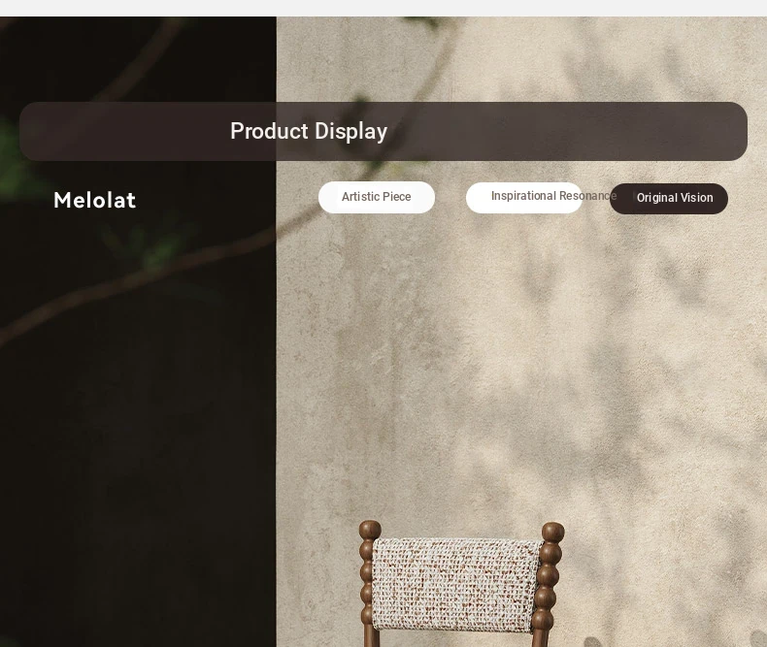Click the woven chair backrest image
Viewport: 767px width, 647px height.
pos(456,585)
